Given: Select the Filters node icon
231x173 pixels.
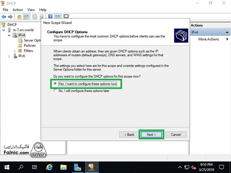Looking at the screenshot, I should click(x=20, y=51).
